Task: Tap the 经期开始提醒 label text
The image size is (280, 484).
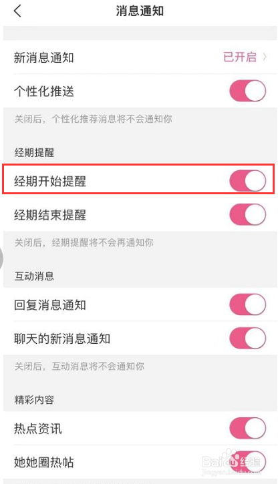Action: click(50, 181)
